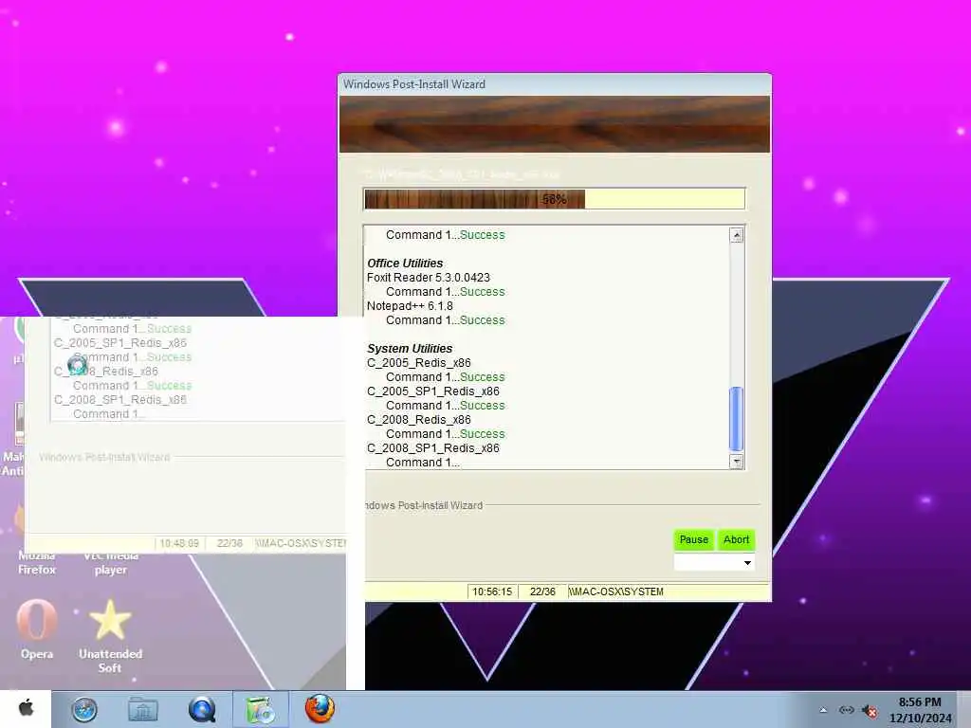Click the 58% installation progress bar
The width and height of the screenshot is (971, 728).
click(554, 199)
